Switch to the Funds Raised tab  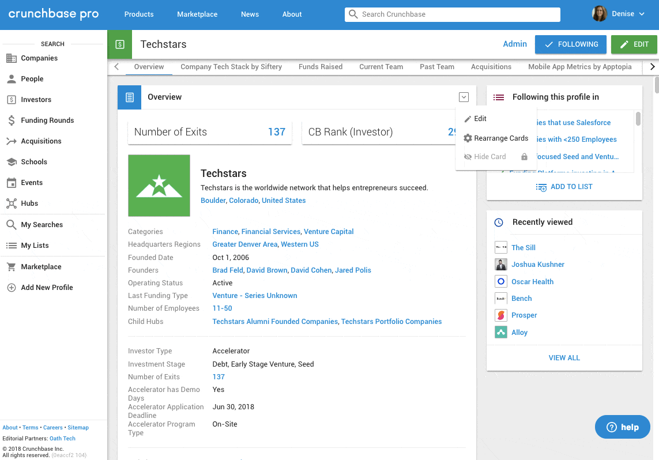click(321, 66)
